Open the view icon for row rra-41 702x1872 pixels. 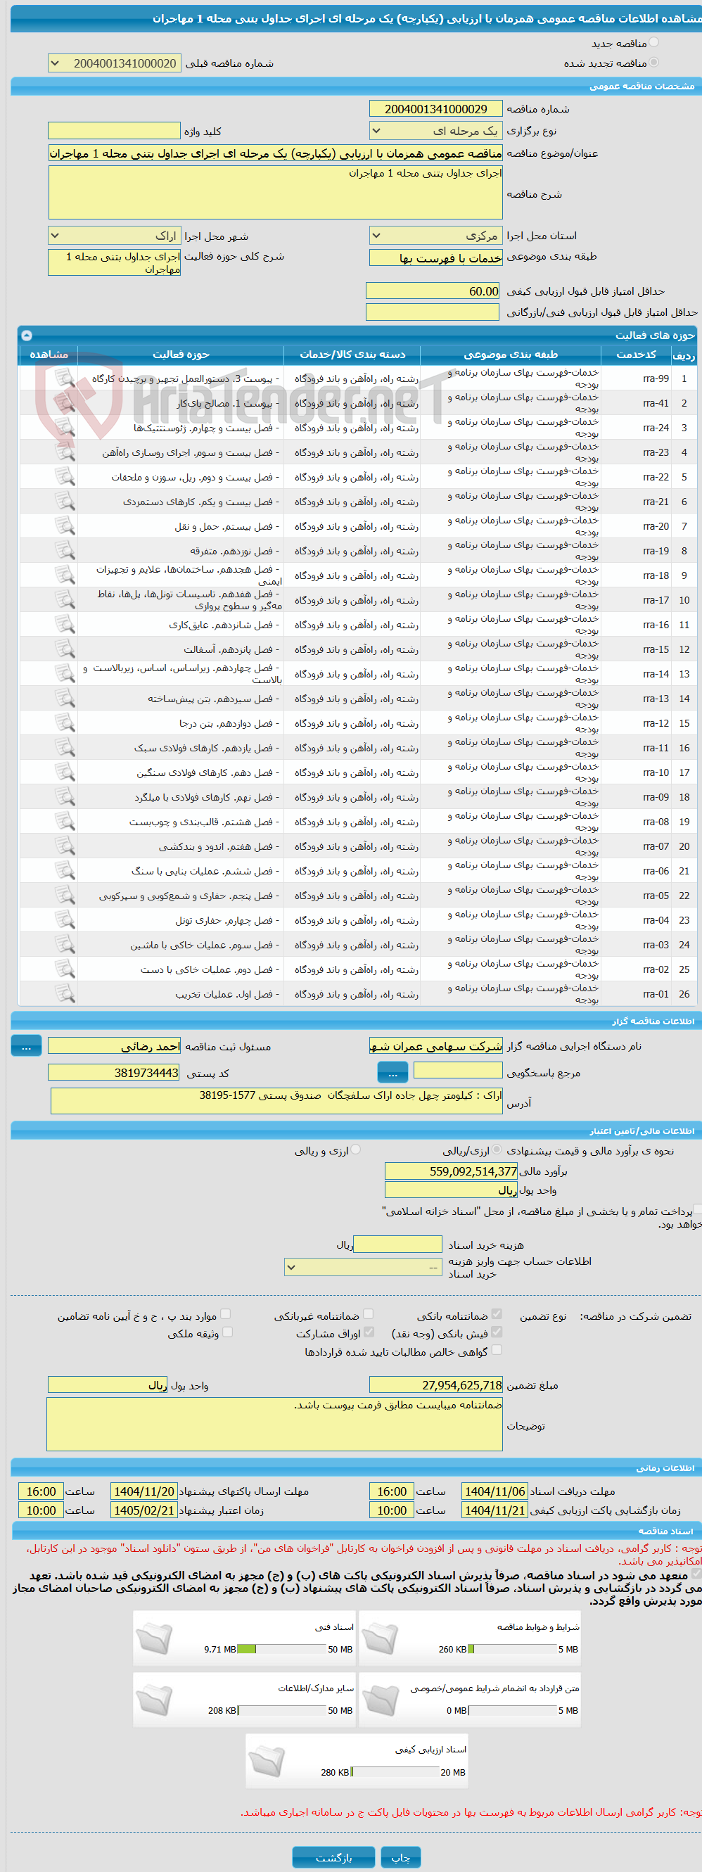[65, 402]
